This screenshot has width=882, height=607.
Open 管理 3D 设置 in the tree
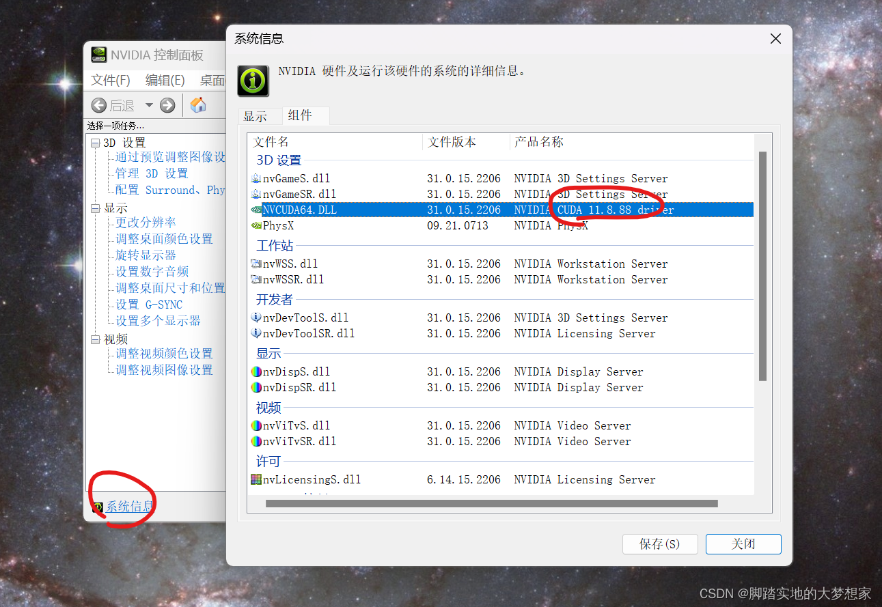152,173
